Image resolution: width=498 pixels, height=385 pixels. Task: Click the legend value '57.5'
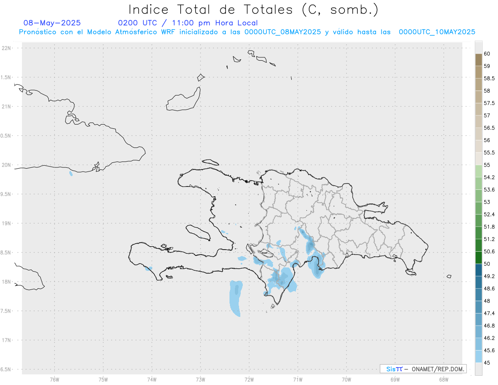point(489,103)
